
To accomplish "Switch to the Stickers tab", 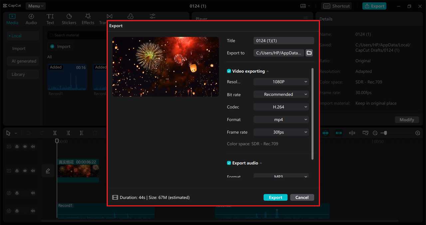I will coord(69,19).
